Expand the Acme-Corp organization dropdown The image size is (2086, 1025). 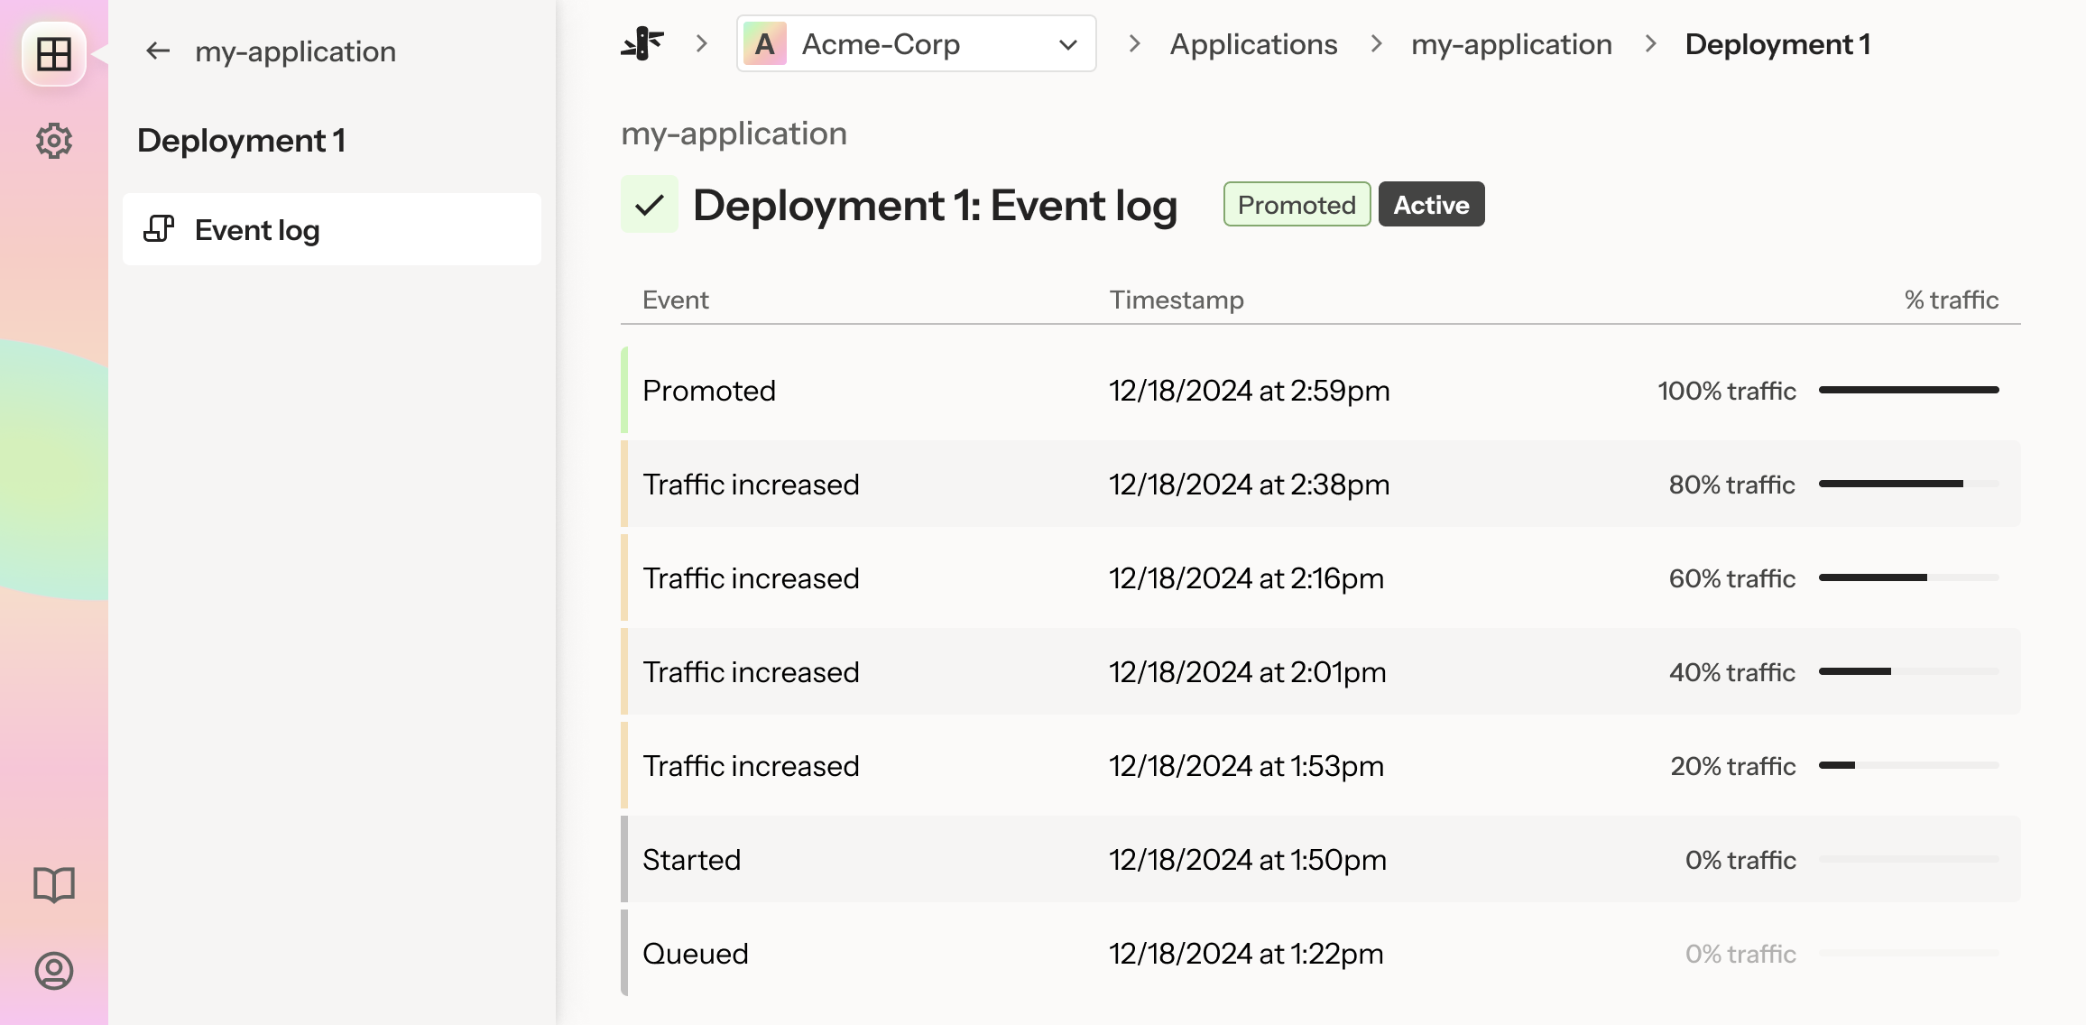917,43
